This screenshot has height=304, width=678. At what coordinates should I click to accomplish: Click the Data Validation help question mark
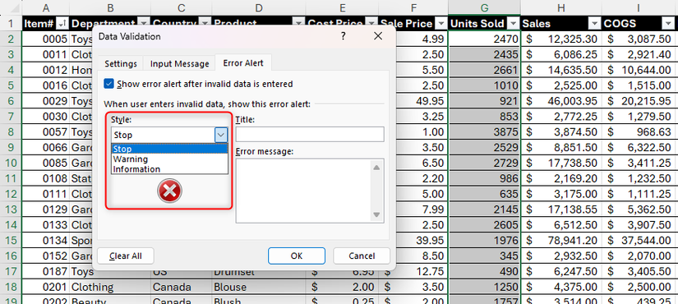coord(343,36)
